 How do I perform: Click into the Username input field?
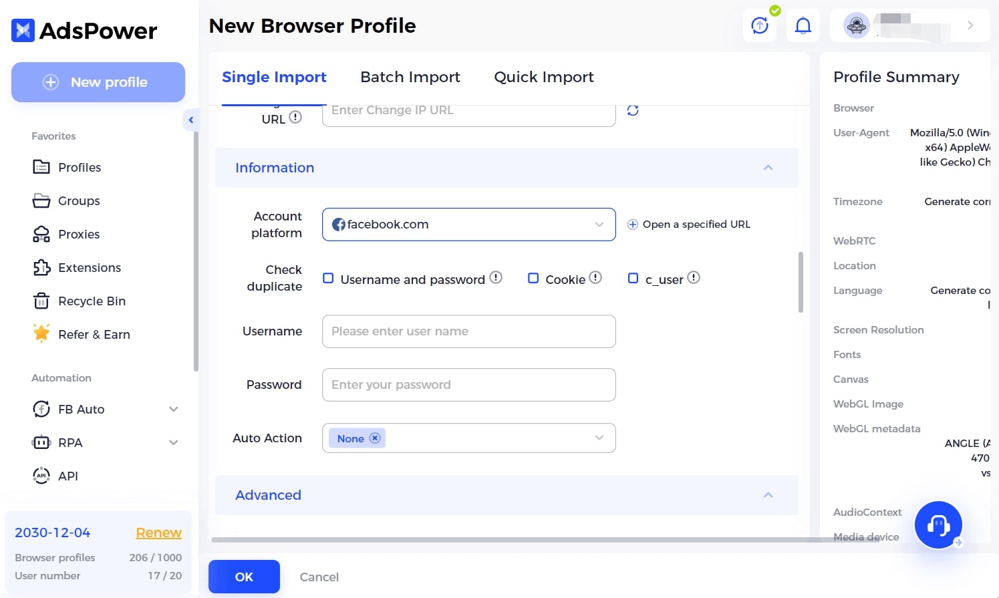(x=468, y=331)
